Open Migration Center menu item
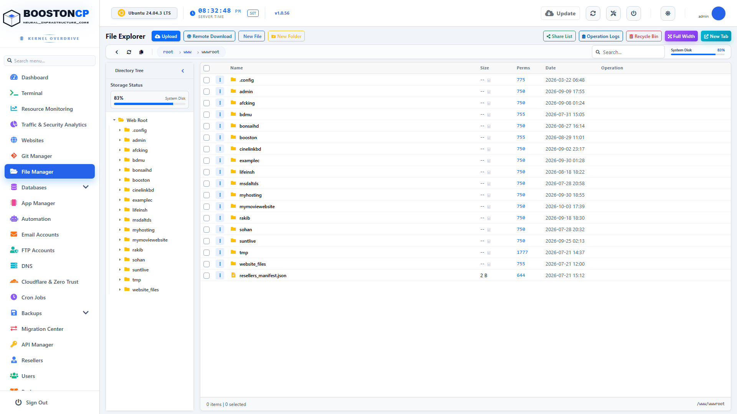 click(50, 329)
